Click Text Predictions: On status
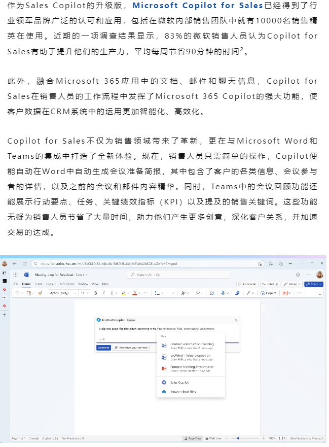This screenshot has height=447, width=329. coord(73,438)
